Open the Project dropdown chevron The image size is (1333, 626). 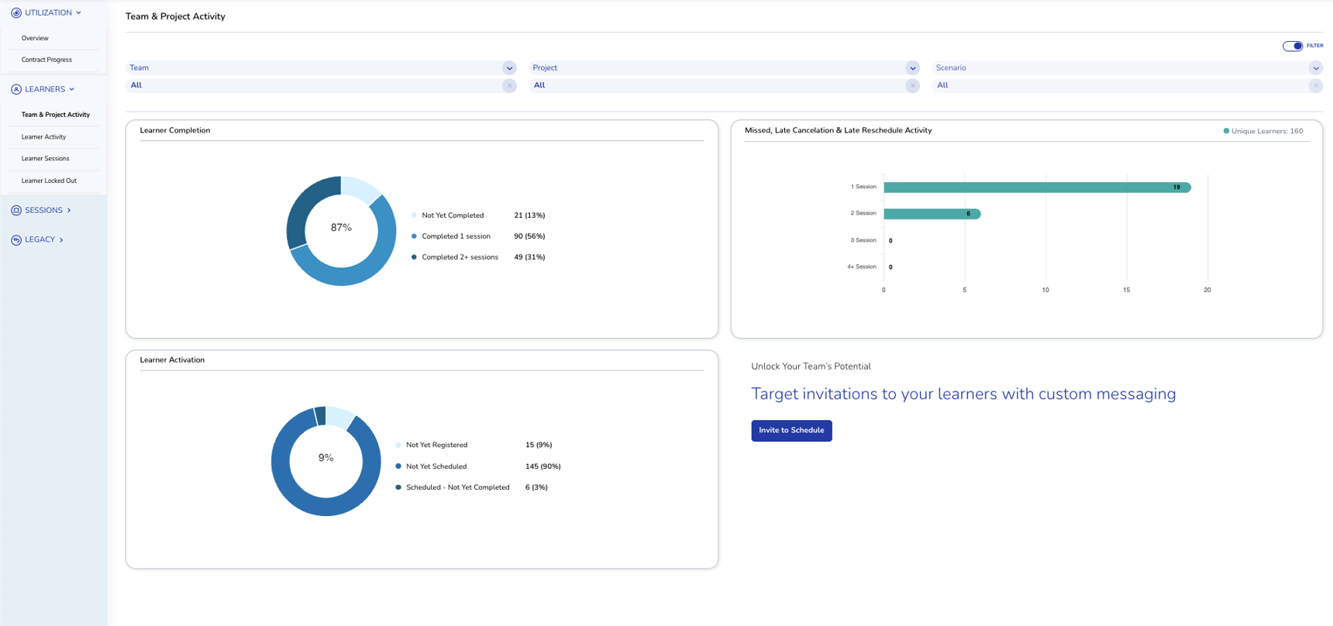click(x=912, y=68)
